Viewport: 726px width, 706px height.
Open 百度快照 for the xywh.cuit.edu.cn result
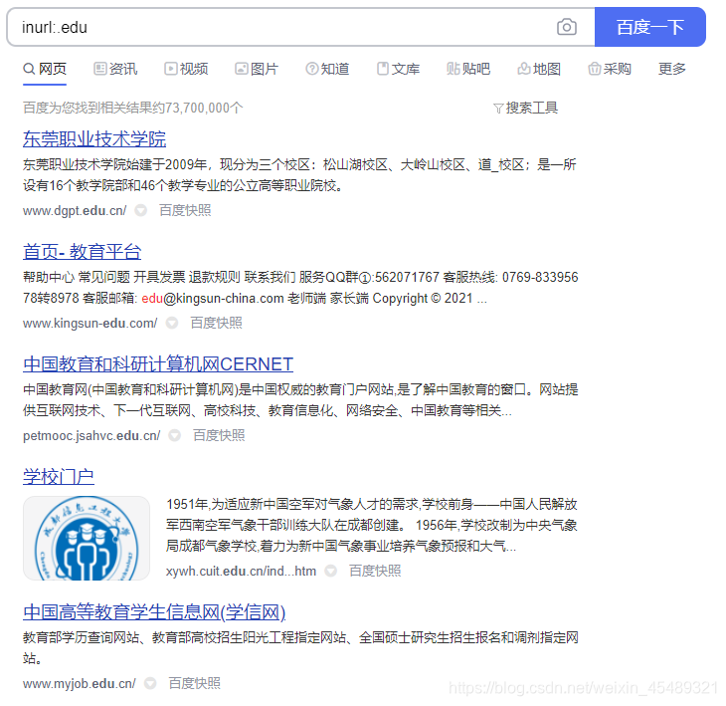pos(375,572)
